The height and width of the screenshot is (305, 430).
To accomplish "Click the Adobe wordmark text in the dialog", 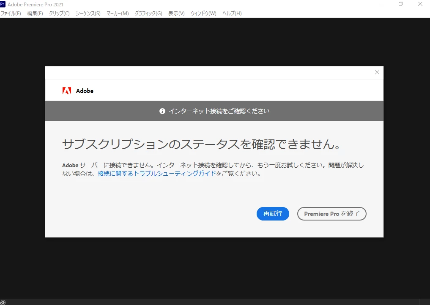I will (85, 91).
